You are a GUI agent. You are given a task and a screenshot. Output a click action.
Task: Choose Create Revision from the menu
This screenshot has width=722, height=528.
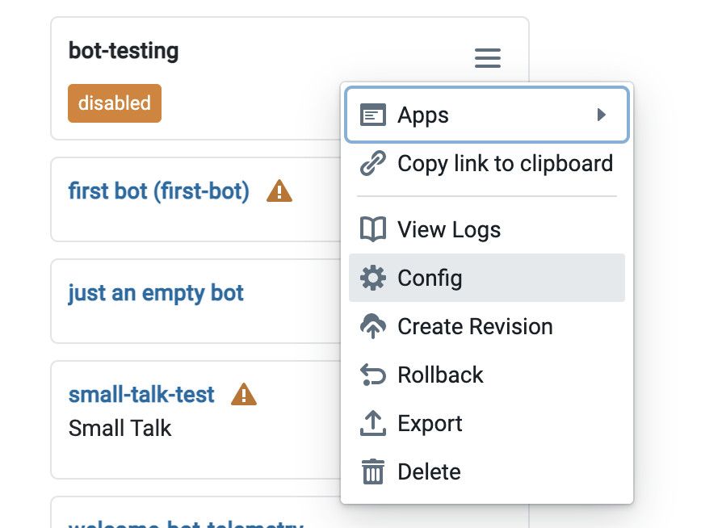click(475, 327)
